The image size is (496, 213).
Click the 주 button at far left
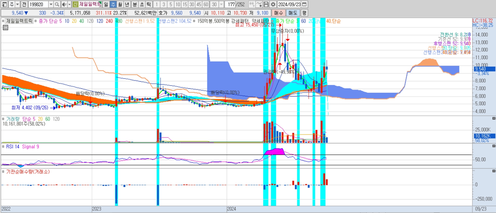click(x=12, y=4)
